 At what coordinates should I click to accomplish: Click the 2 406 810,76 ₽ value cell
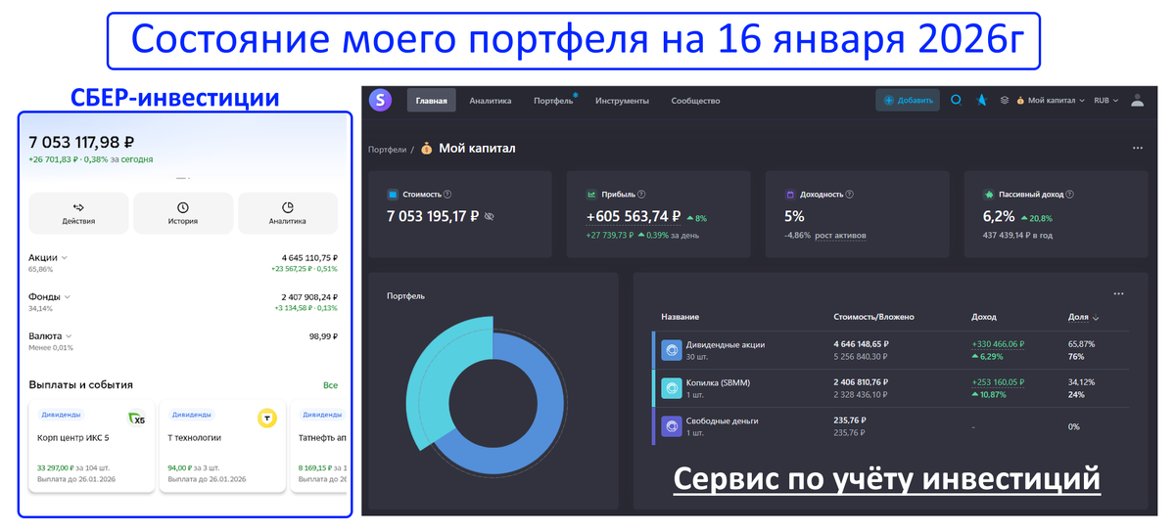[862, 382]
